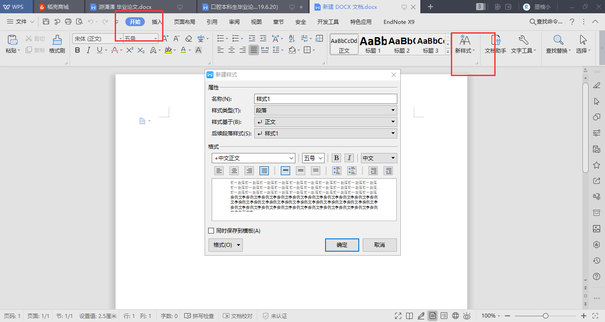Click the 确定 button

[342, 245]
